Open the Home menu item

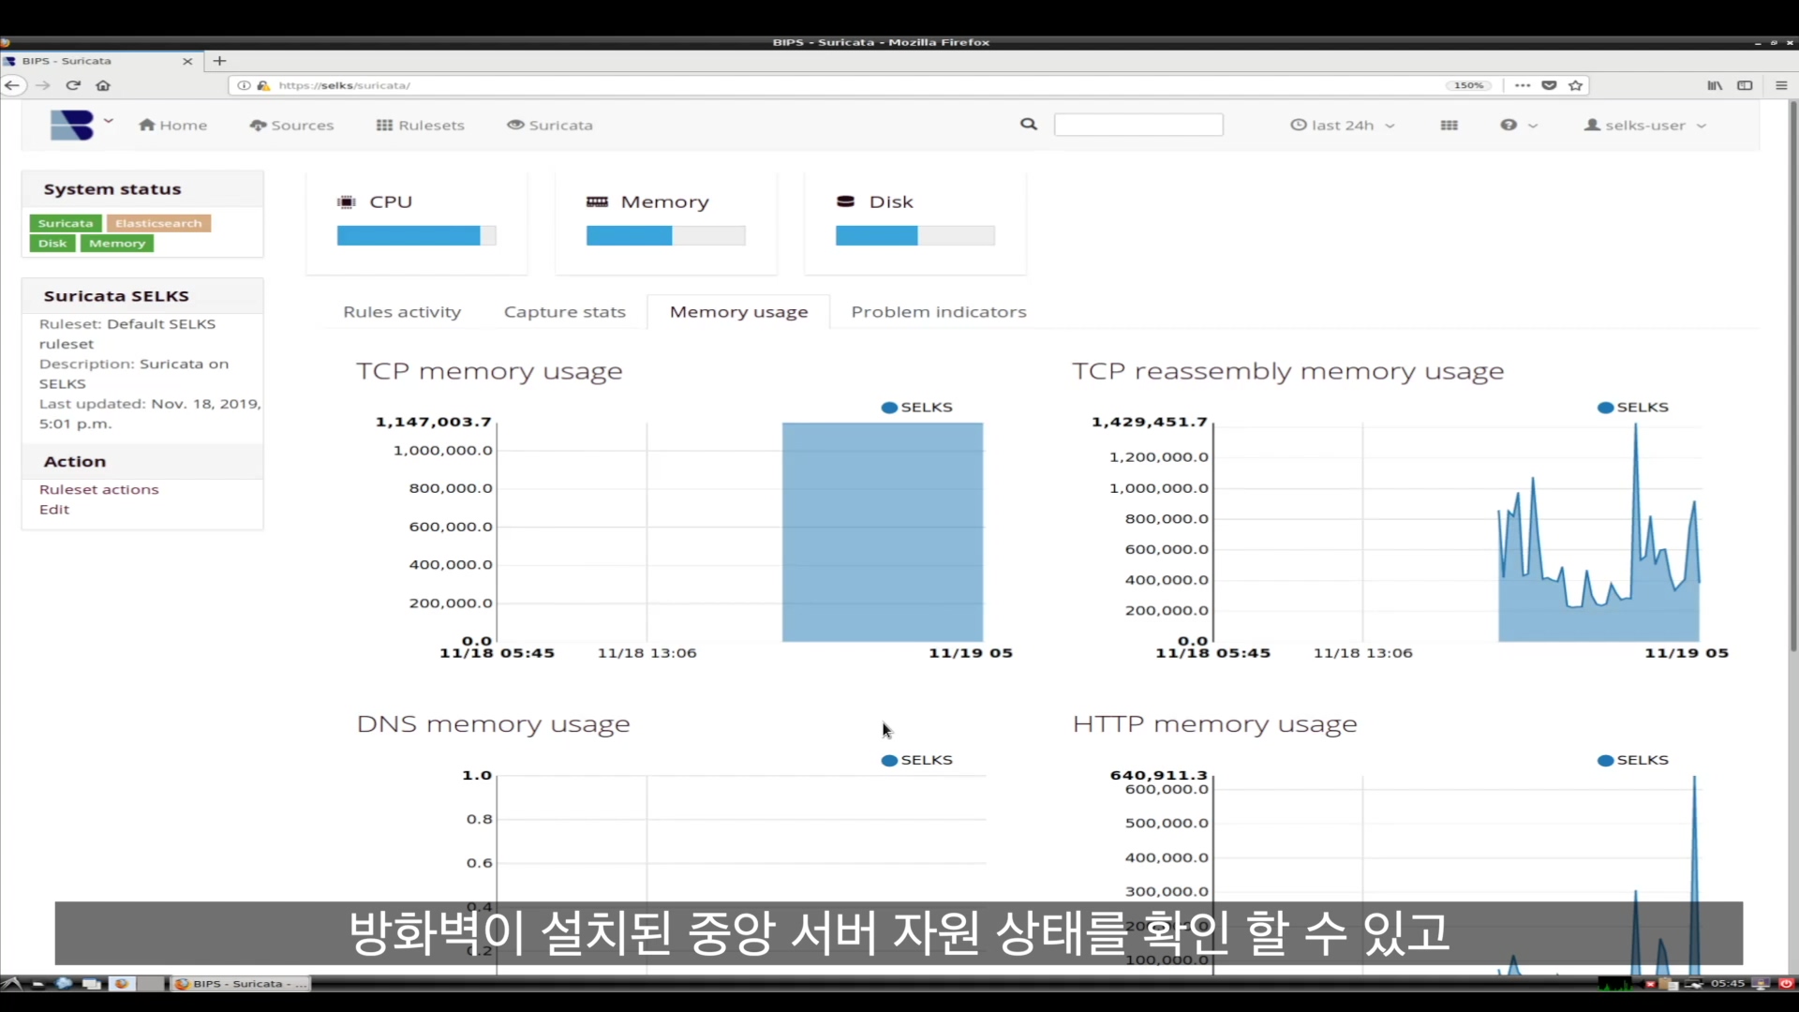173,126
